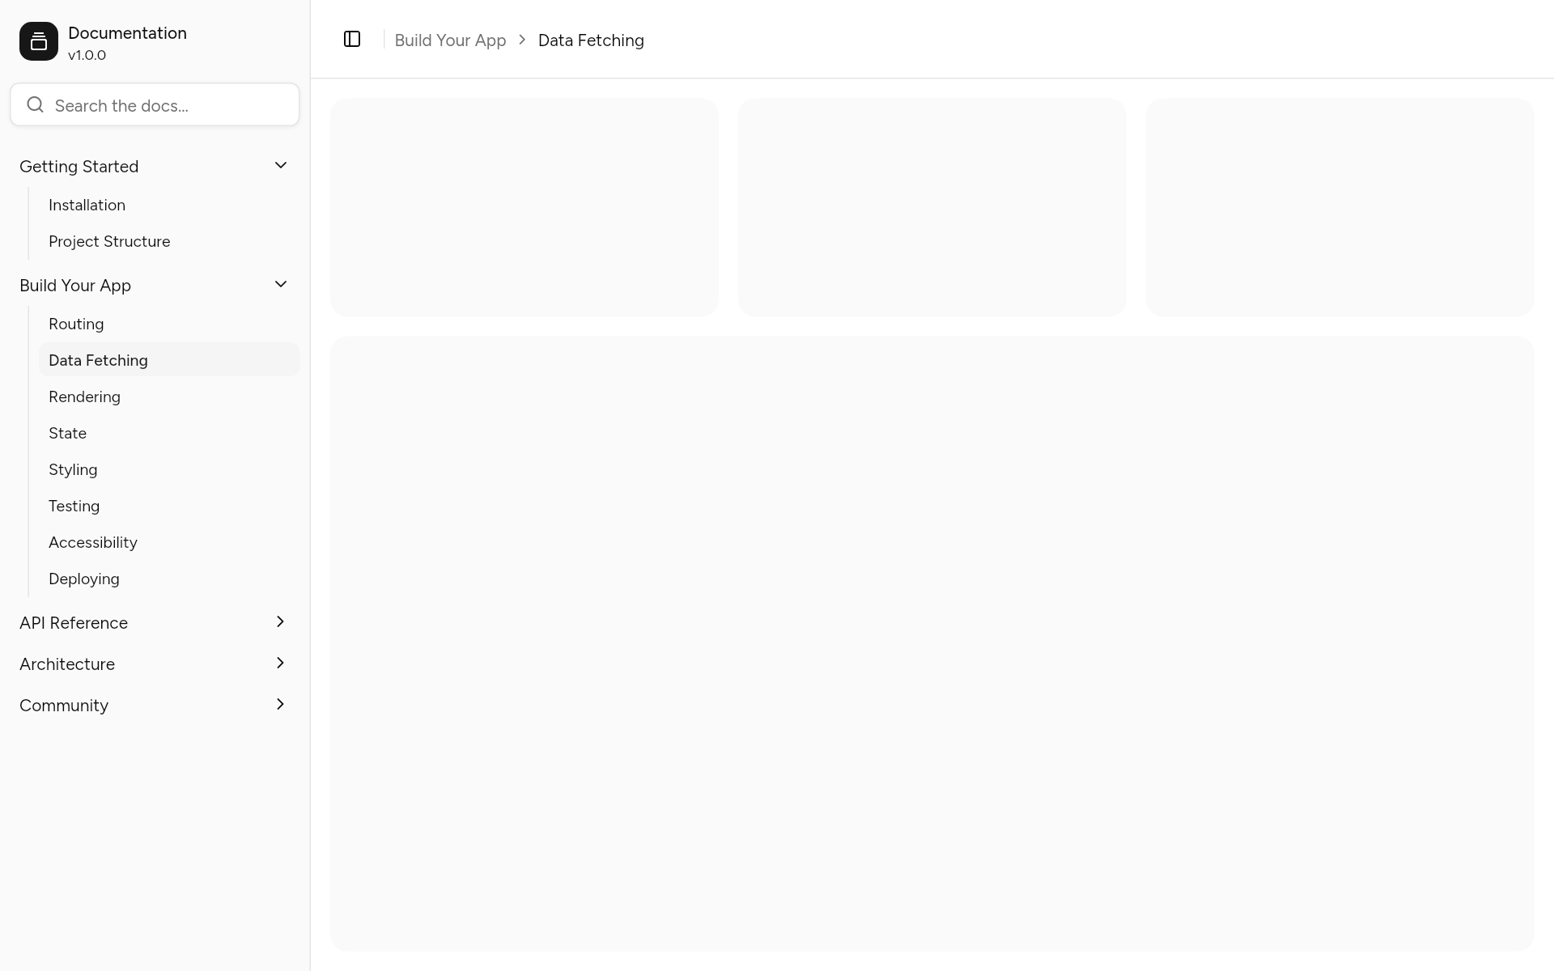Expand the API Reference chevron
Screen dimensions: 1554x971
pos(281,621)
